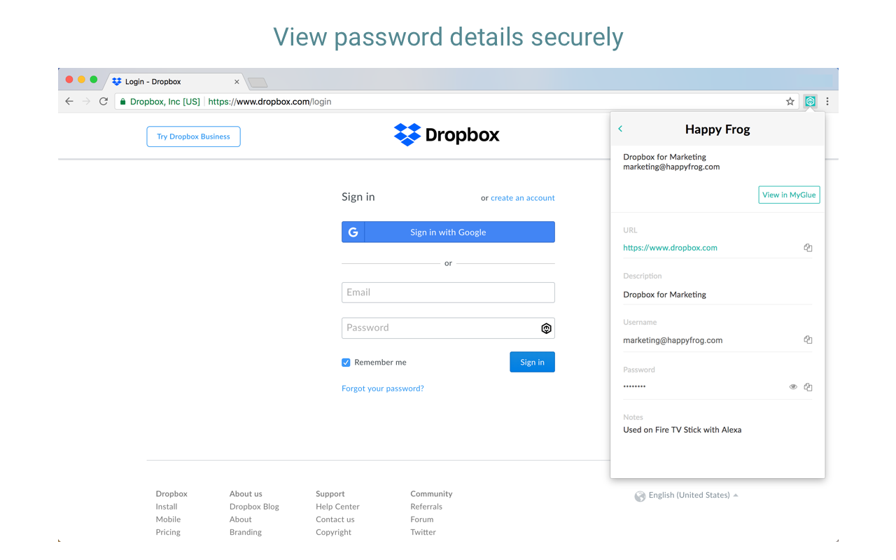
Task: Copy the password using its copy icon
Action: pyautogui.click(x=808, y=386)
